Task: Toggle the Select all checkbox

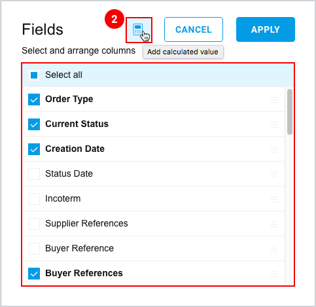Action: click(x=34, y=75)
